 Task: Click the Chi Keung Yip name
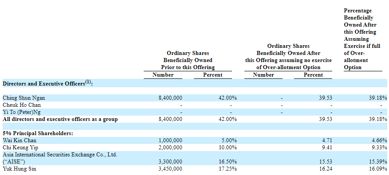[x=20, y=148]
